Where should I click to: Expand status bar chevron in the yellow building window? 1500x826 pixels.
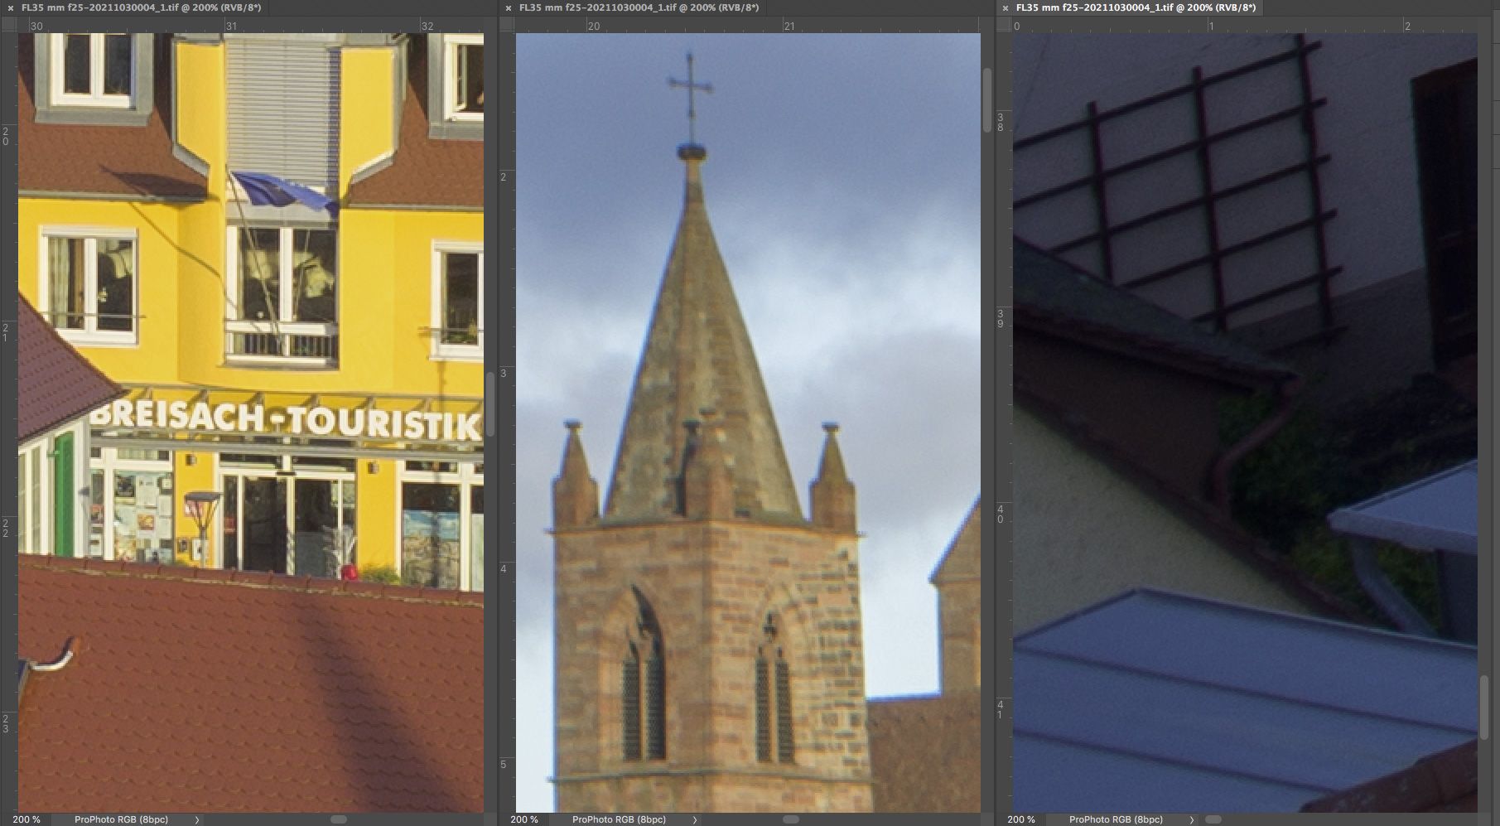pos(197,819)
